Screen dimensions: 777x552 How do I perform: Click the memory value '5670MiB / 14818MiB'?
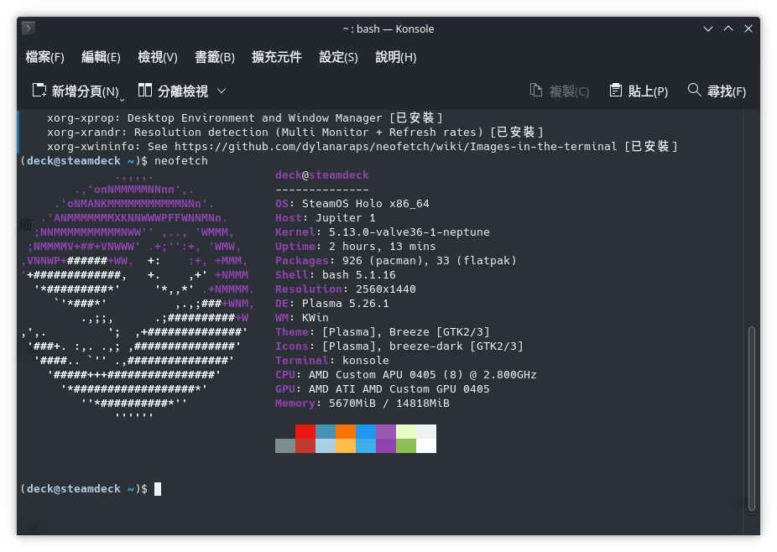click(389, 404)
